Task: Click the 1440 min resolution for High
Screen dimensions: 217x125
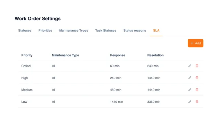Action: click(x=154, y=78)
